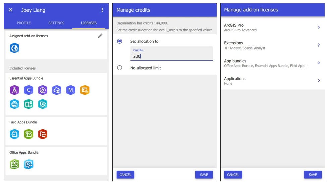This screenshot has width=329, height=184.
Task: Open the three-dot overflow menu
Action: point(102,10)
